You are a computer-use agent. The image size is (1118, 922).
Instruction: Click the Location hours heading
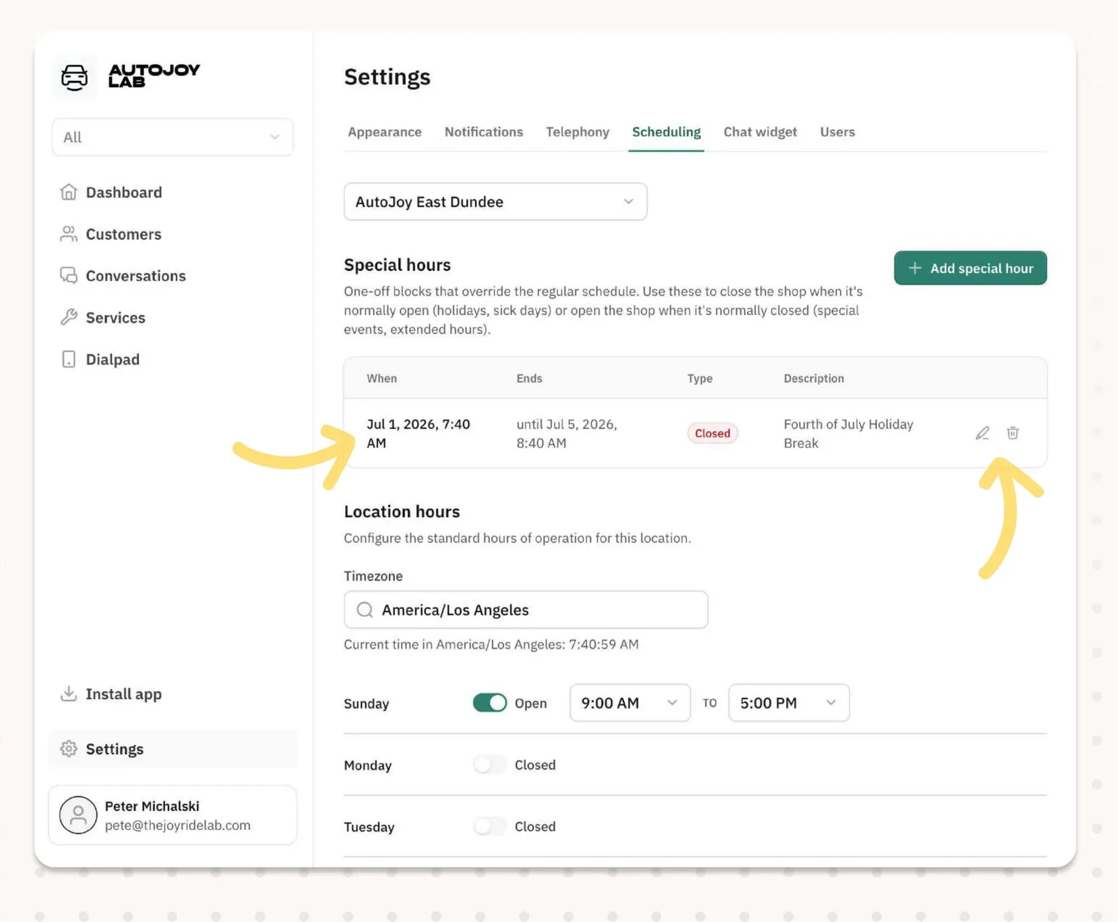pos(402,511)
